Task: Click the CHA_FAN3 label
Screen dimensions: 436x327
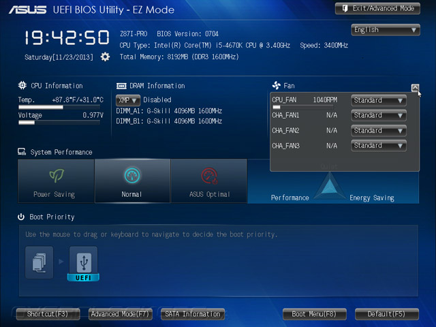Action: (x=286, y=145)
